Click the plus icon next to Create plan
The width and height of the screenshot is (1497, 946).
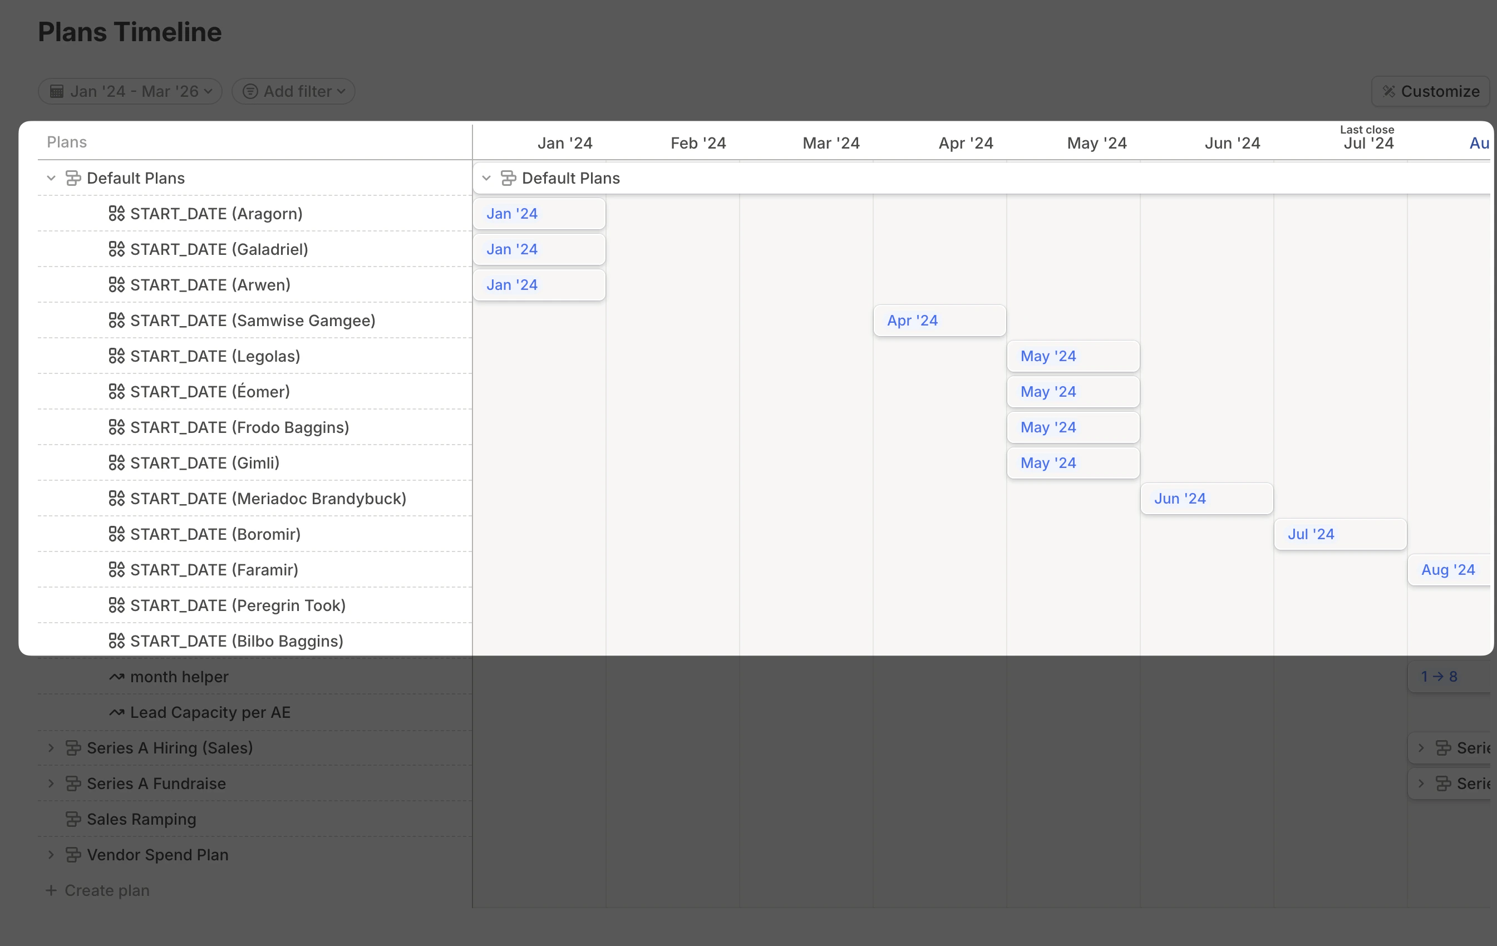[x=50, y=890]
